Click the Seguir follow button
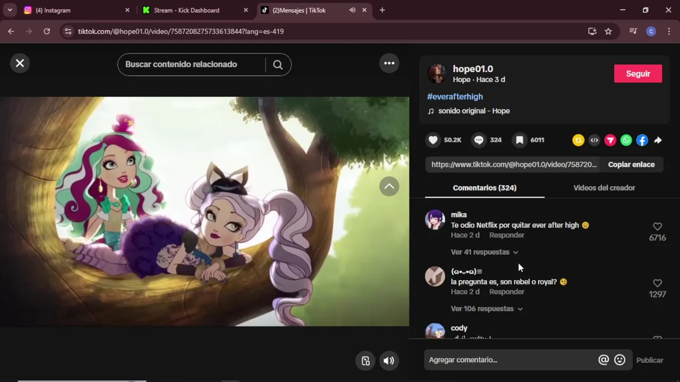Screen dimensions: 680x382 (x=638, y=74)
